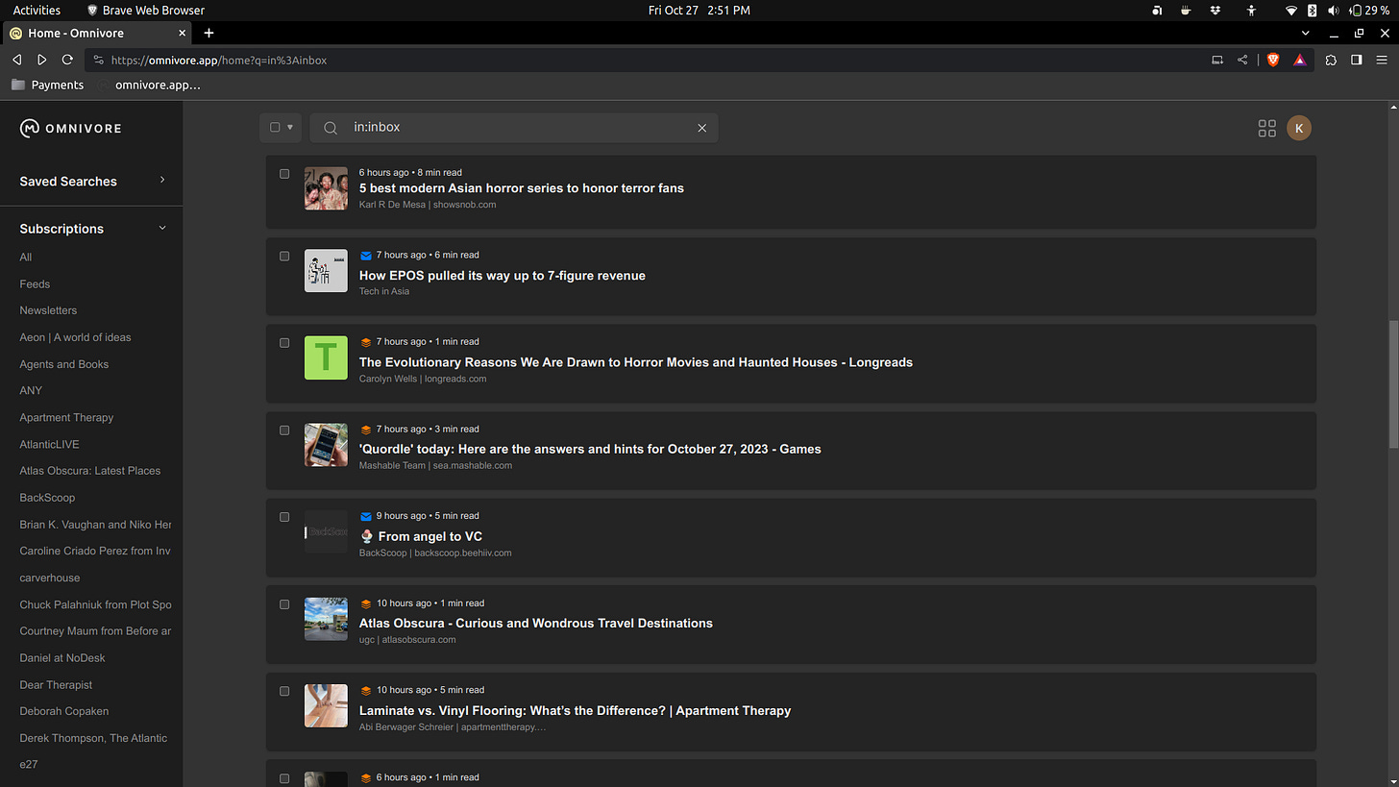1399x787 pixels.
Task: Expand the Saved Searches section chevron
Action: point(162,180)
